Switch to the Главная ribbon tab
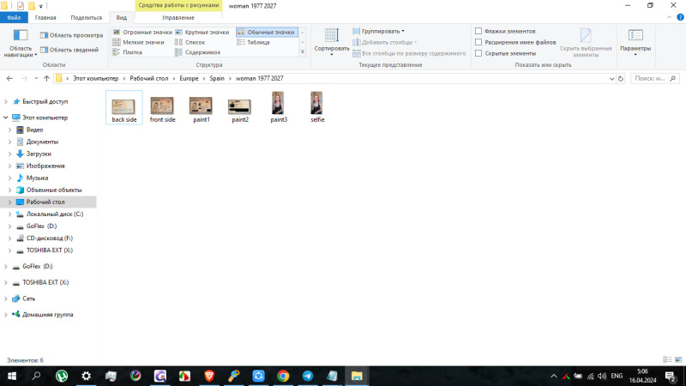This screenshot has height=386, width=686. 45,17
